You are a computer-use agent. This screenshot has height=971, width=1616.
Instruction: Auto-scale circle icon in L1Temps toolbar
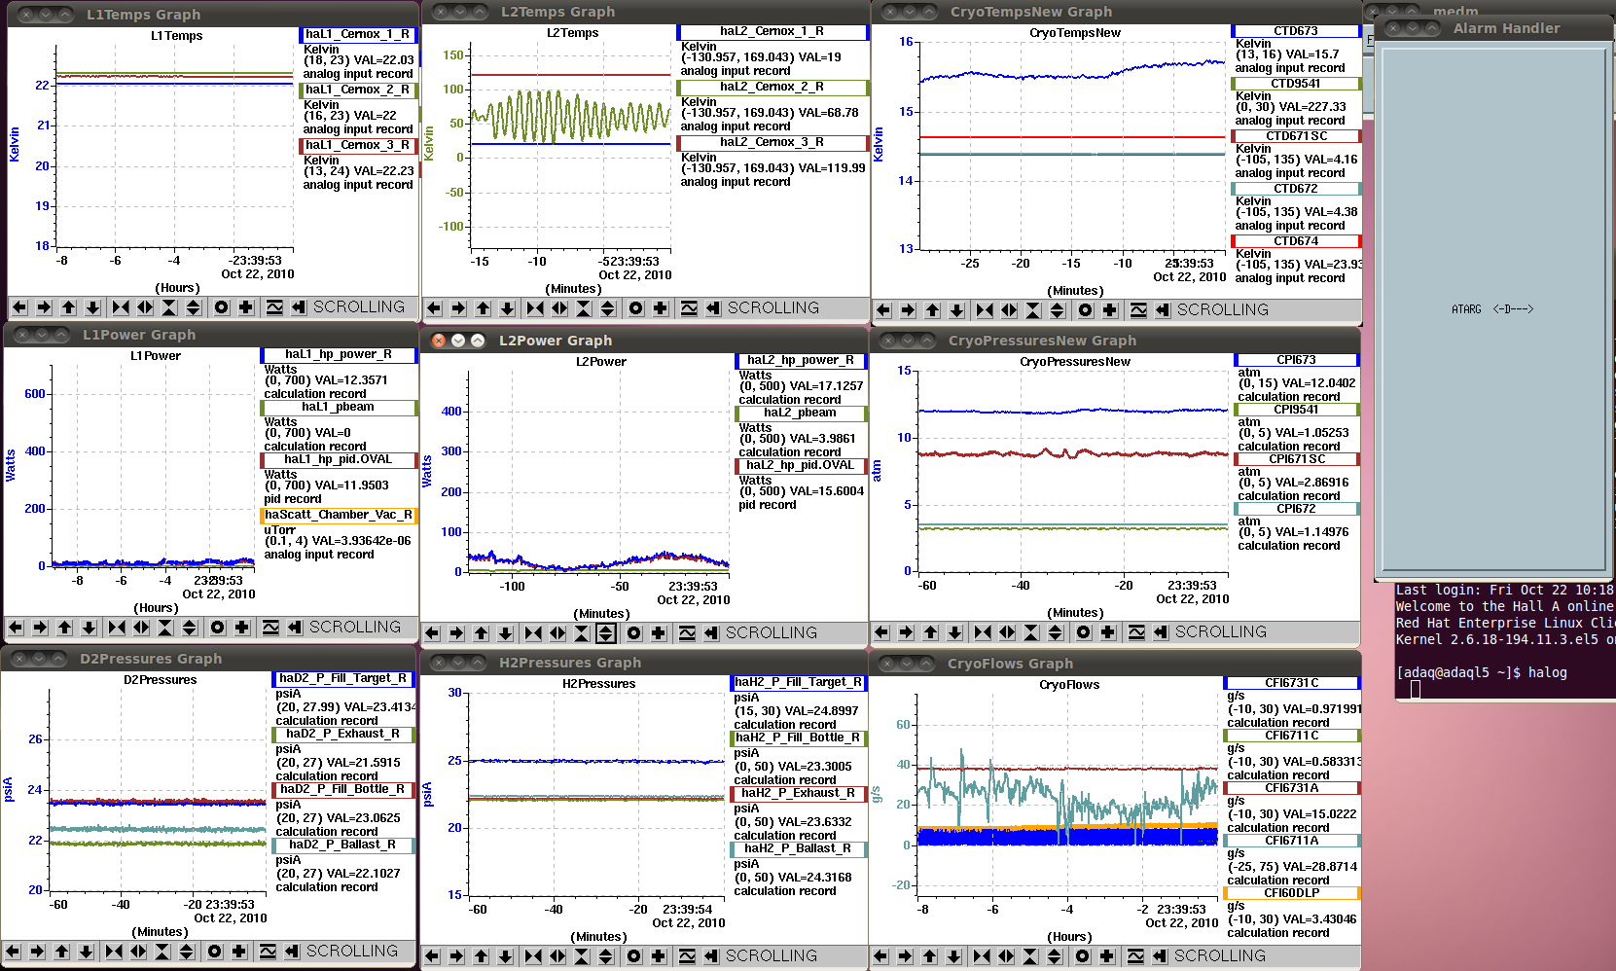222,307
